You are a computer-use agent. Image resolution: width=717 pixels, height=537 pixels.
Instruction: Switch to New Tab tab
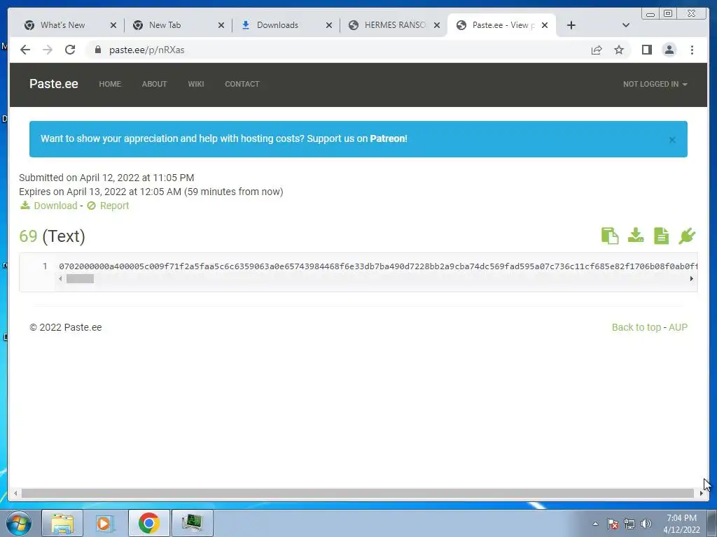165,25
